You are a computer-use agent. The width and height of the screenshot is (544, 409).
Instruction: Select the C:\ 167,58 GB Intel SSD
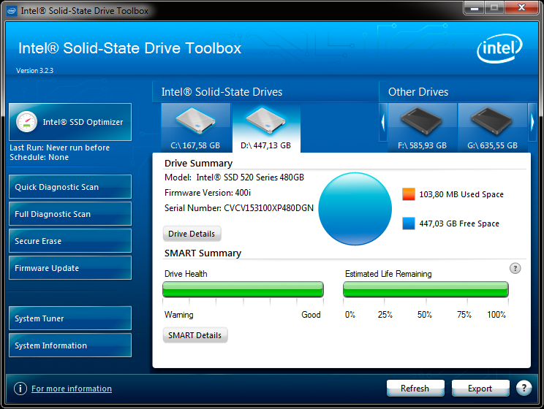[196, 128]
